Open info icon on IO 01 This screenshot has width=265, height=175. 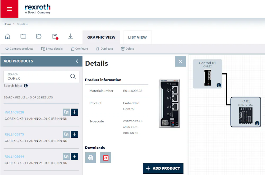[x=257, y=123]
